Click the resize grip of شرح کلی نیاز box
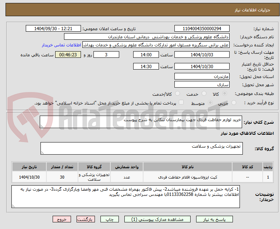This screenshot has width=280, height=229. 42,126
